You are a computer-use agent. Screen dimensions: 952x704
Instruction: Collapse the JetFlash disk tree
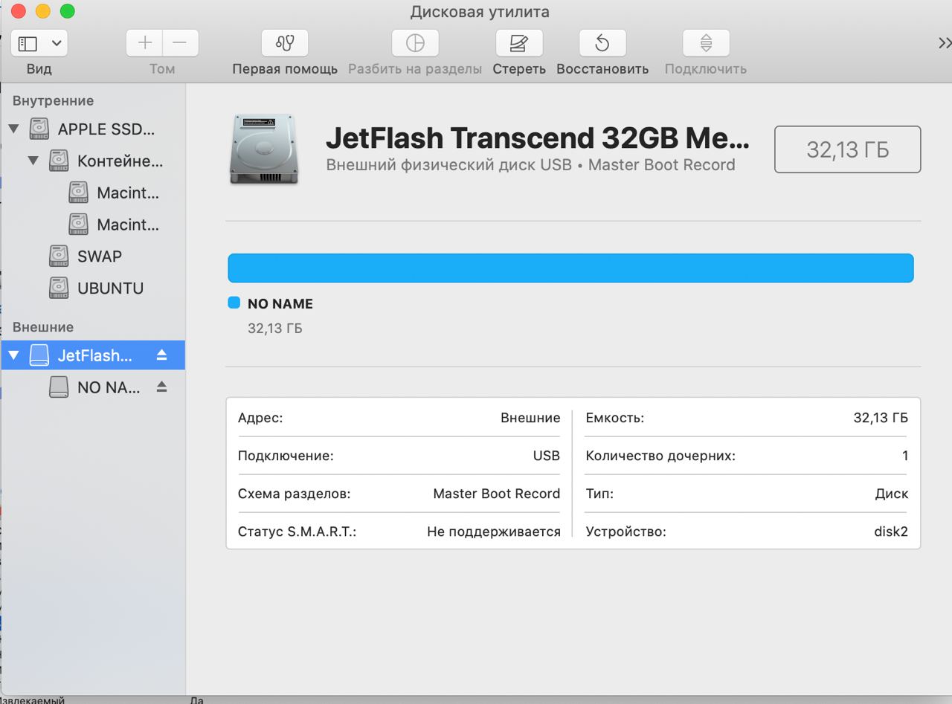13,355
